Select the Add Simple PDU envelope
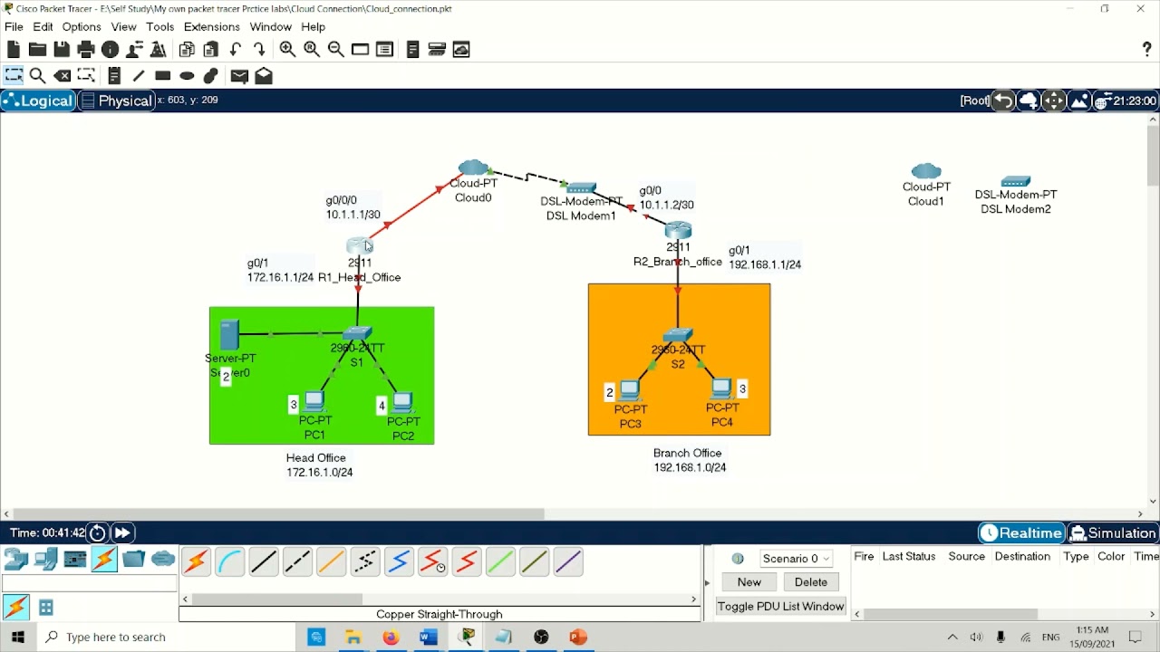Viewport: 1160px width, 652px height. (239, 76)
